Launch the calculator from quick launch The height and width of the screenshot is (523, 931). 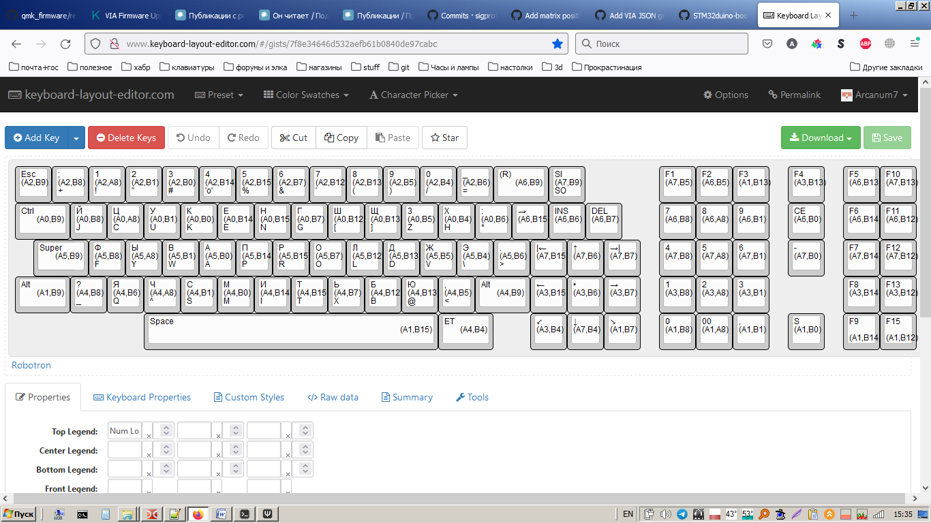coord(106,514)
